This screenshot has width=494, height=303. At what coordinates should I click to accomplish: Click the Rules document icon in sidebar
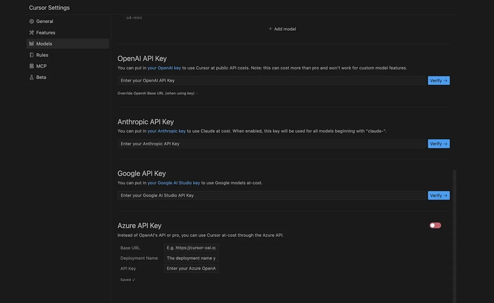pos(31,55)
